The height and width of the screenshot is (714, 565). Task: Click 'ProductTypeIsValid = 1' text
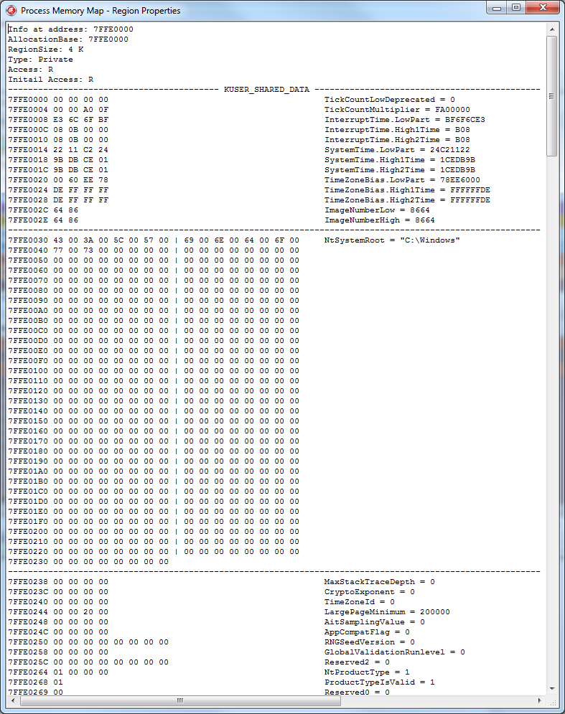point(380,682)
